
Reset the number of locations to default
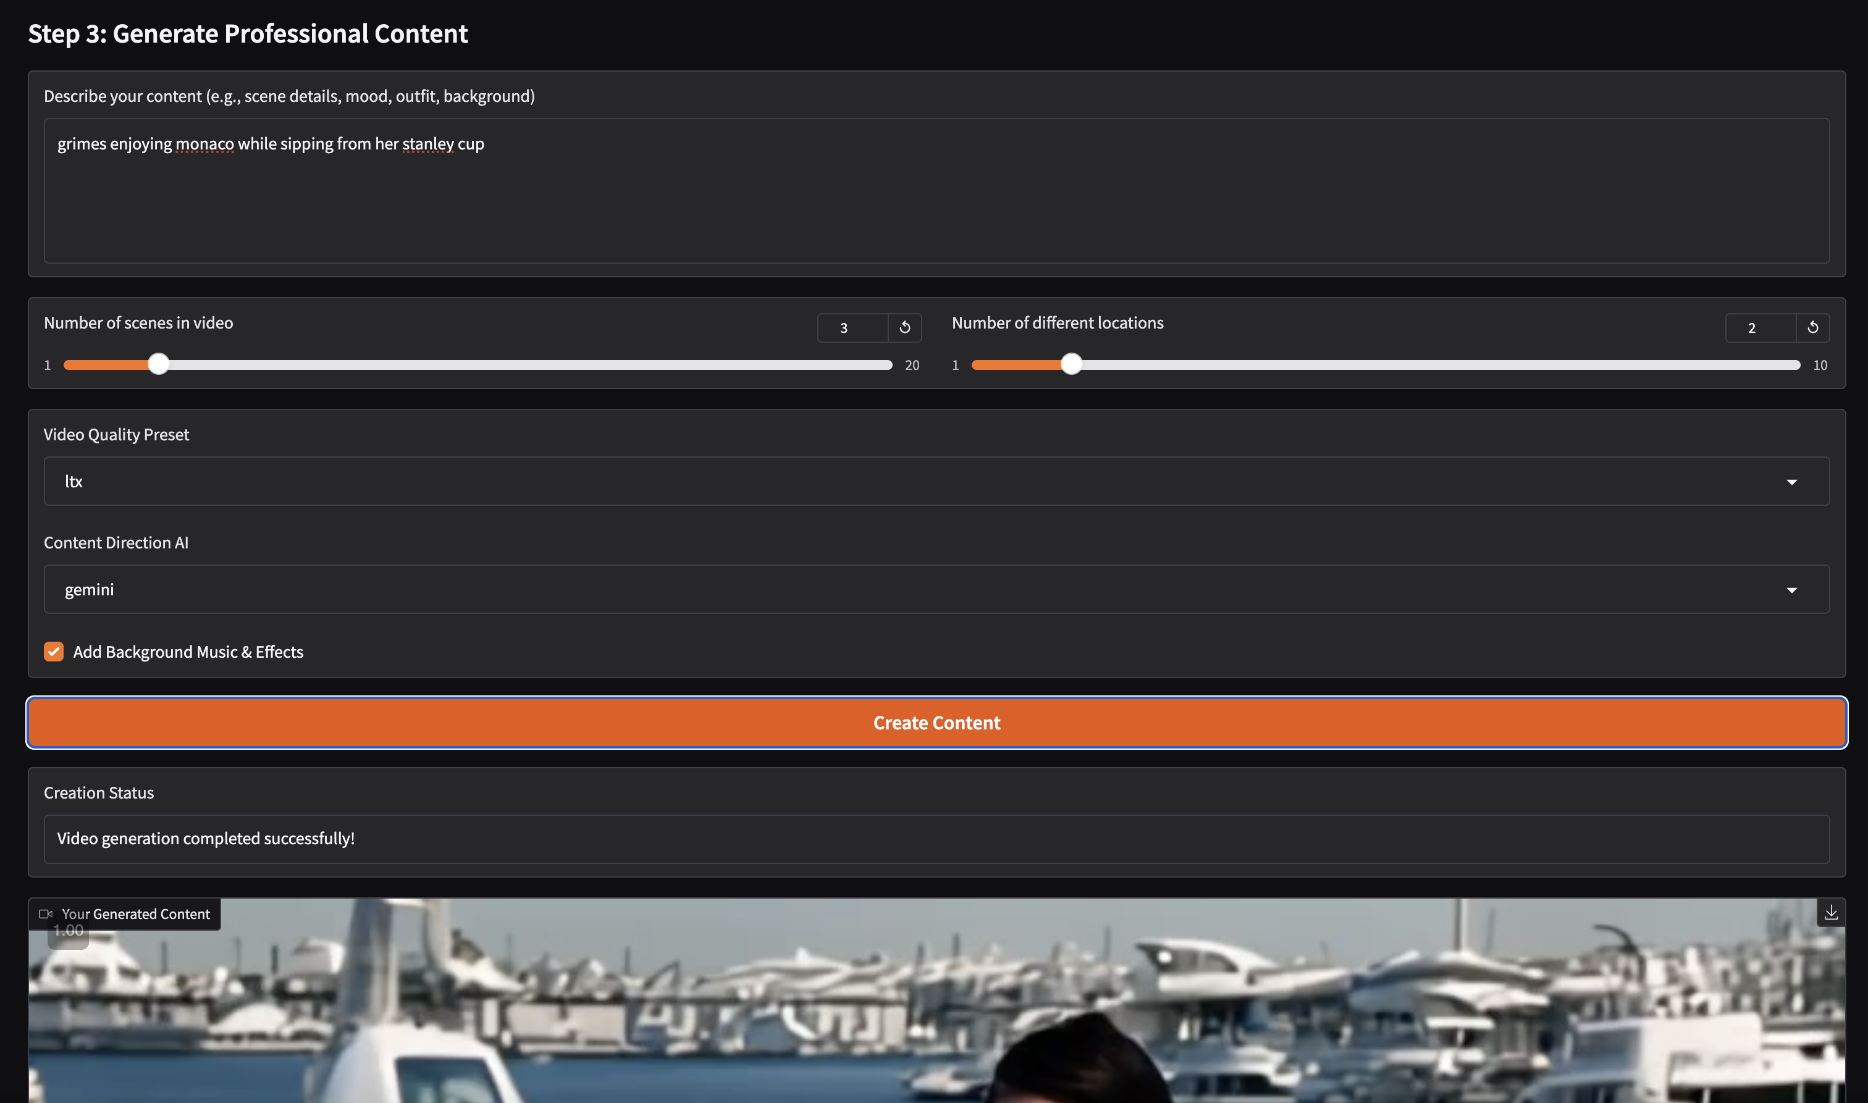pyautogui.click(x=1814, y=327)
